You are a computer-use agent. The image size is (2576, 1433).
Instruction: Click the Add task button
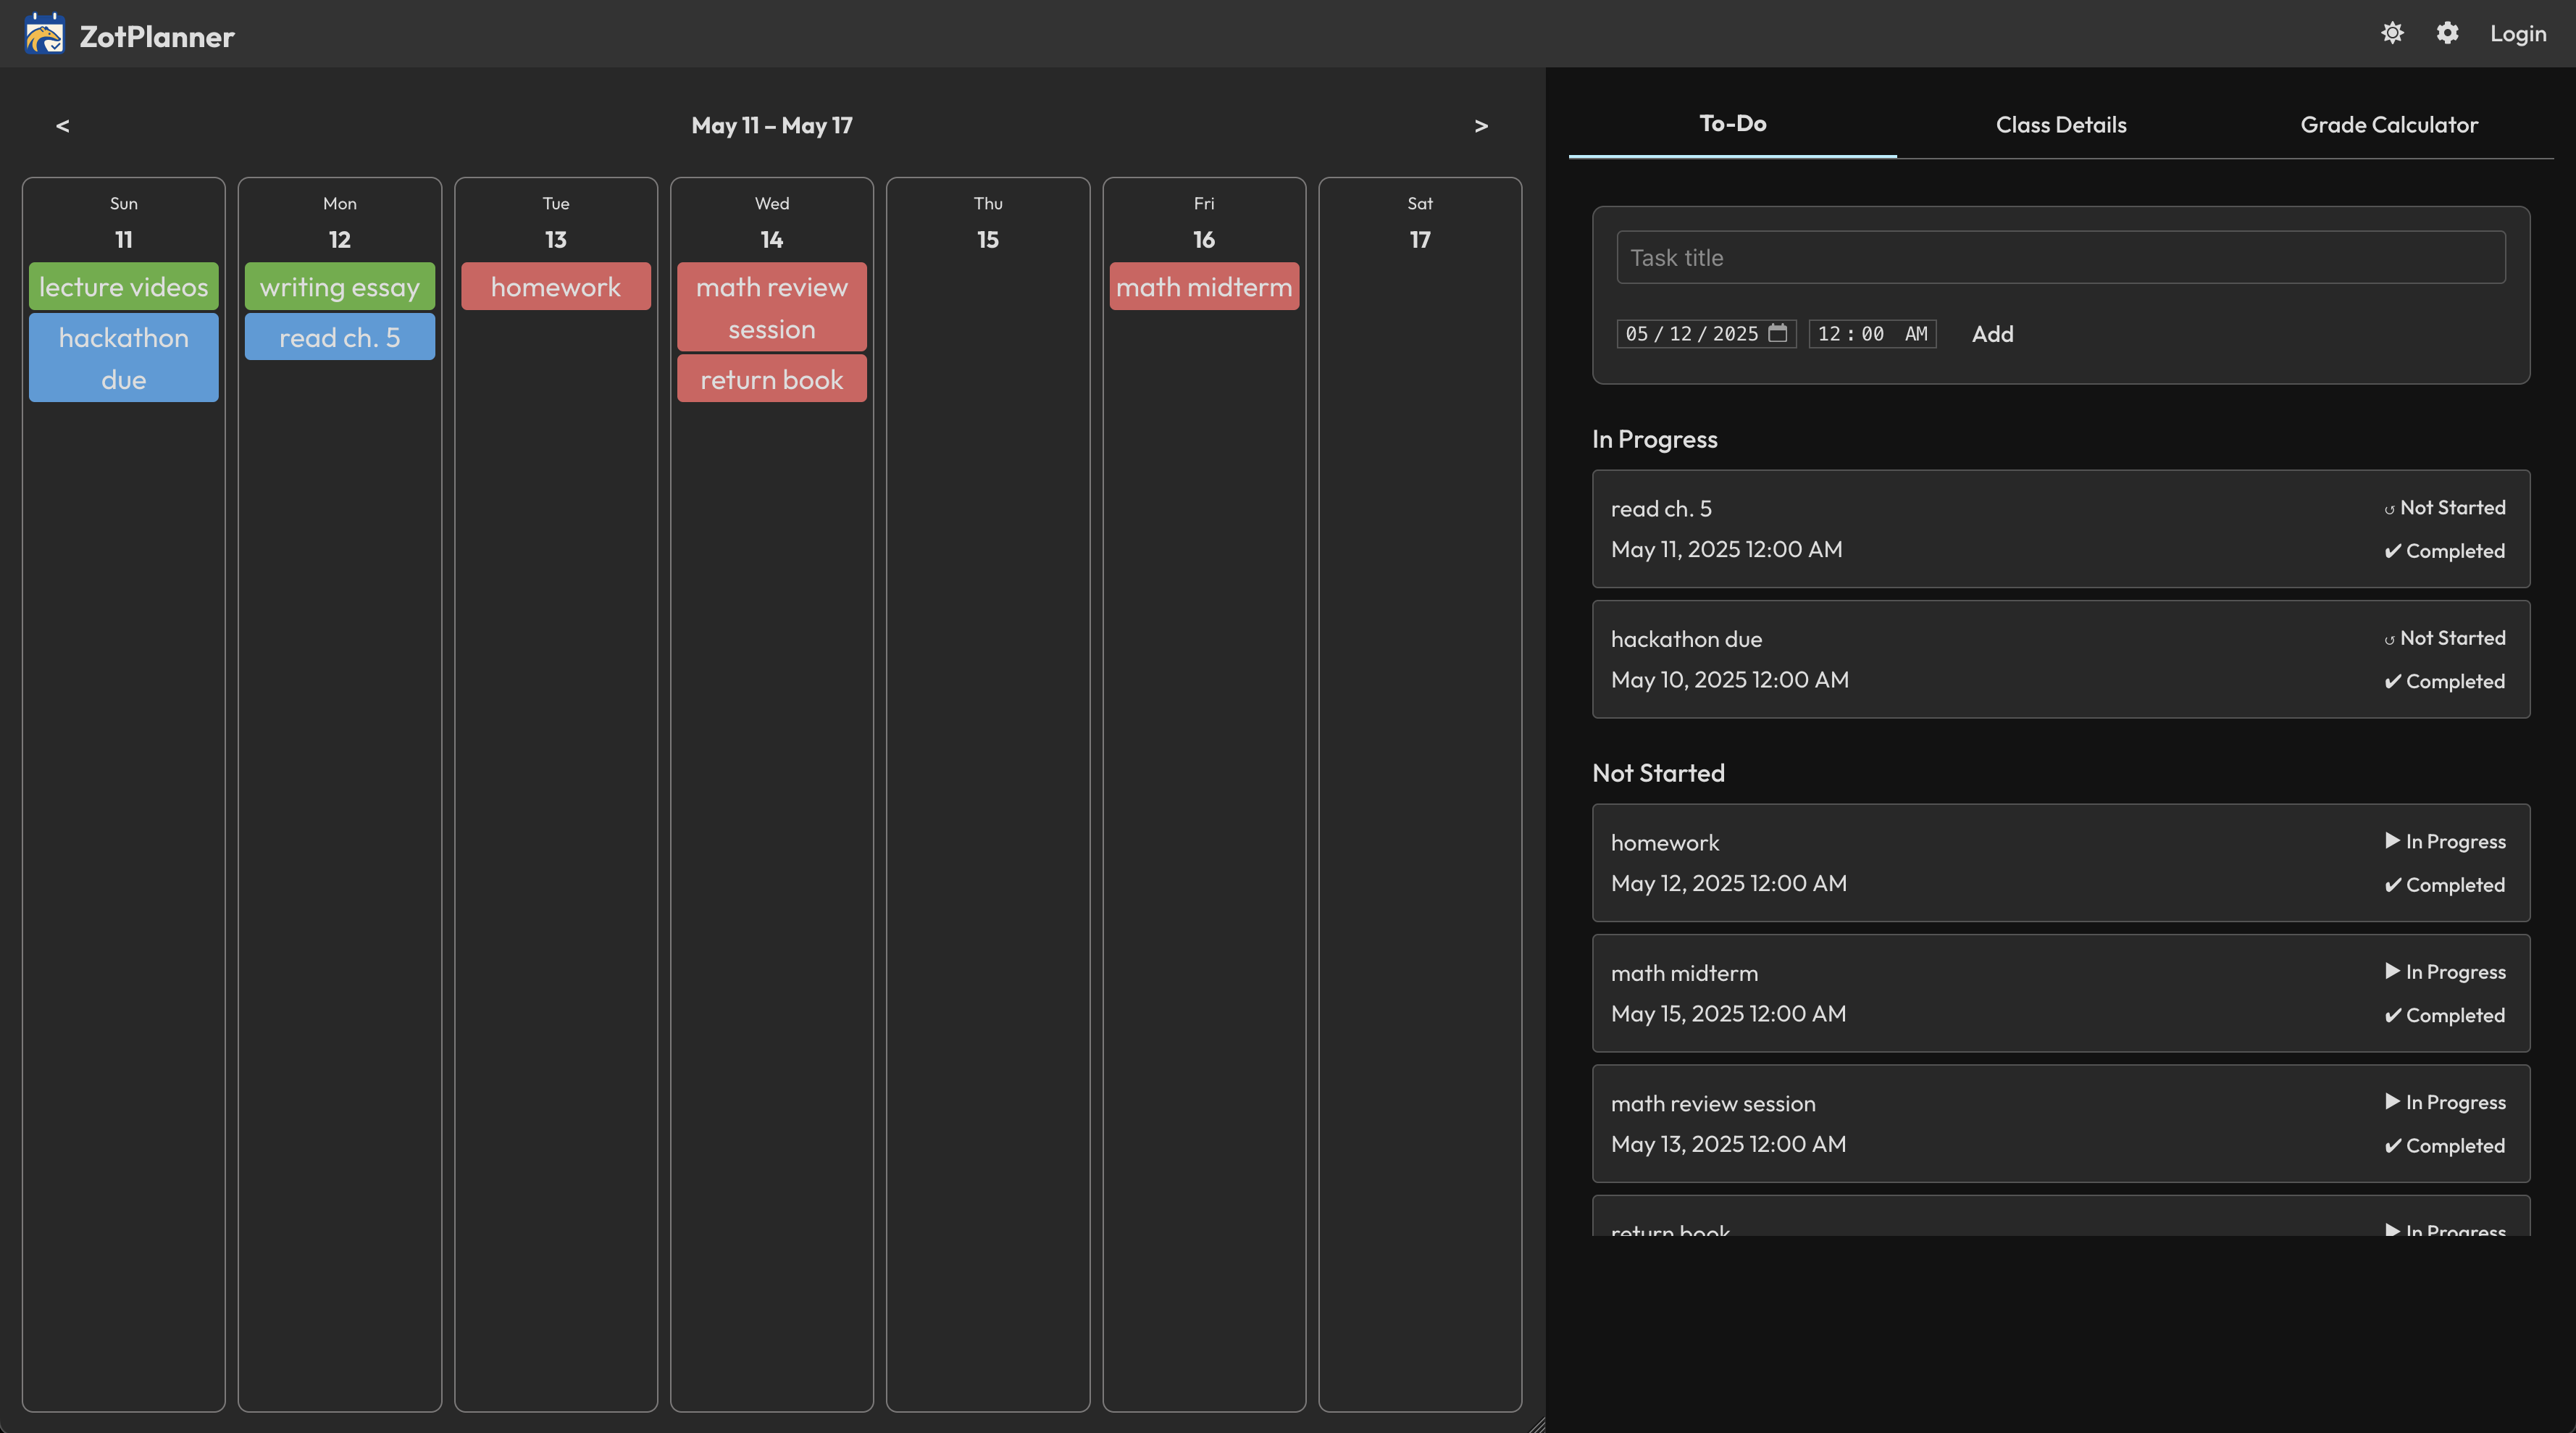click(1992, 334)
